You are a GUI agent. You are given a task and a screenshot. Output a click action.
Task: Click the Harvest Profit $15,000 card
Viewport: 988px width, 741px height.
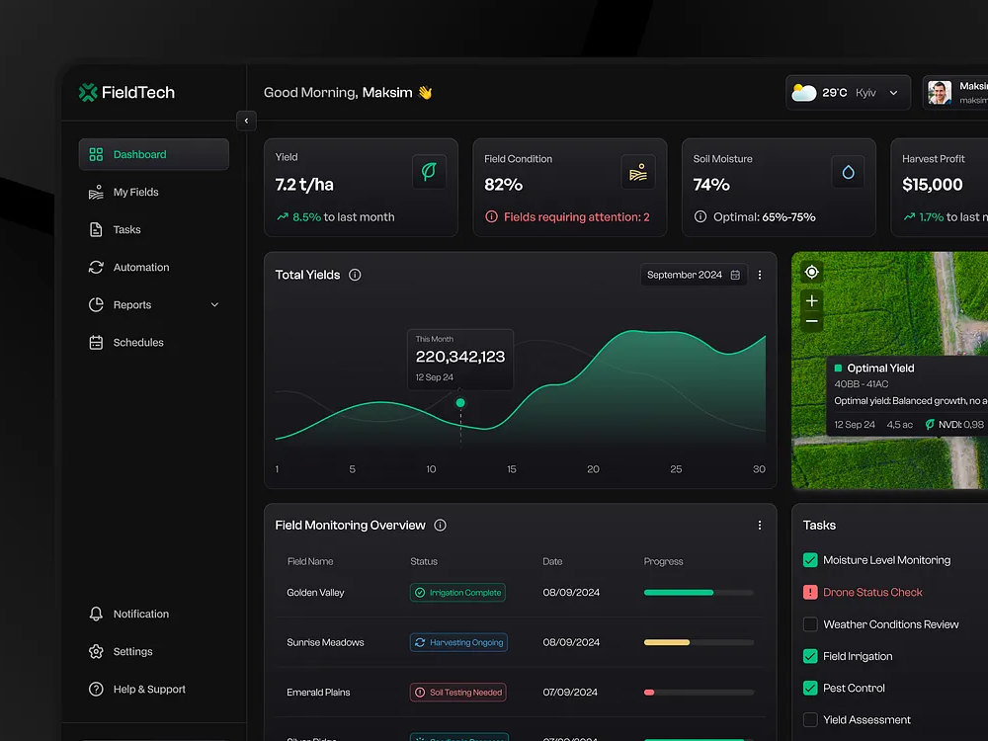point(940,188)
